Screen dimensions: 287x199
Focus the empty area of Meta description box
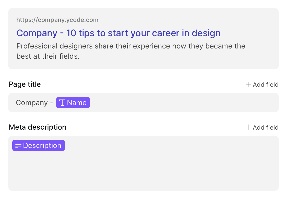coord(143,170)
